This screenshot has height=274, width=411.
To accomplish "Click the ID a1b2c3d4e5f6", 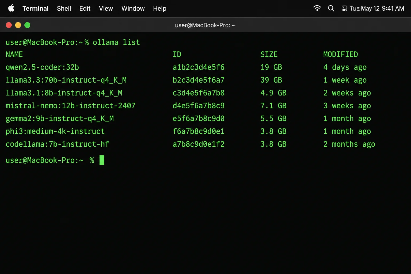I will (199, 67).
